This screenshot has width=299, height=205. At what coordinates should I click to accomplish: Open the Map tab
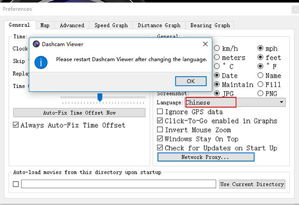[45, 25]
